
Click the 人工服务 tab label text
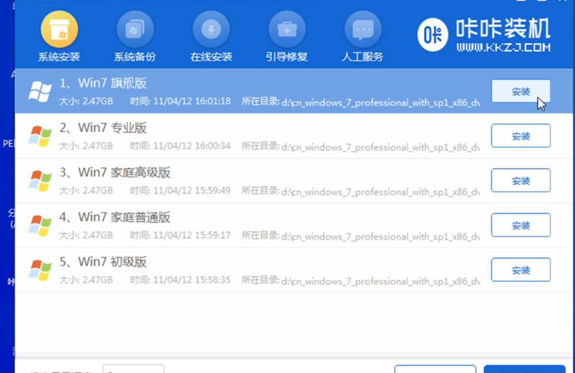click(363, 57)
